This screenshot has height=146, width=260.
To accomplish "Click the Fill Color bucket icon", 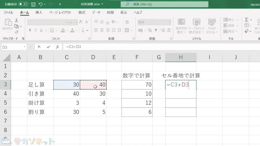I will click(63, 30).
